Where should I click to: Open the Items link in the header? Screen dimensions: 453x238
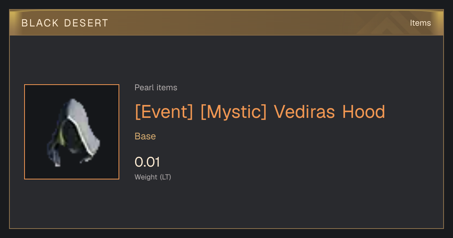[x=420, y=23]
